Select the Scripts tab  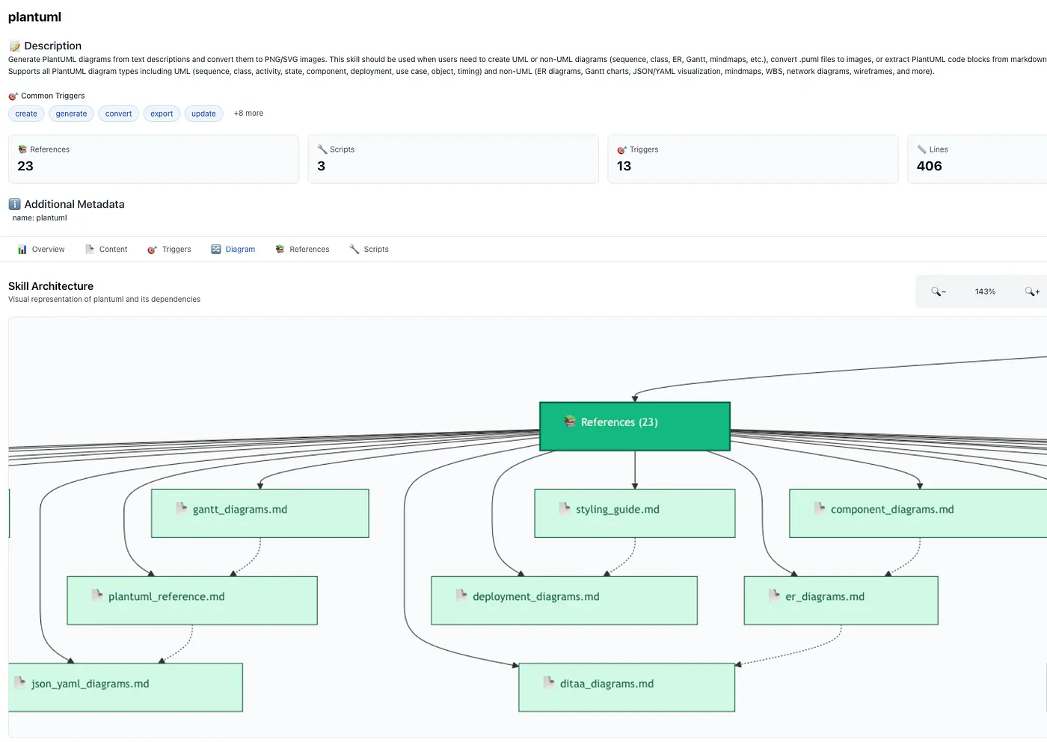369,249
